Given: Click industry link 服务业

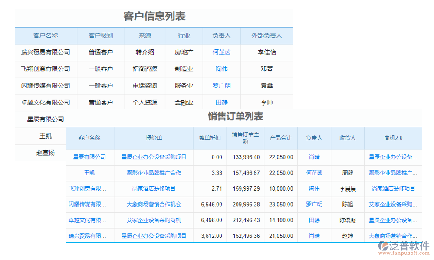Looking at the screenshot, I should coord(184,86).
